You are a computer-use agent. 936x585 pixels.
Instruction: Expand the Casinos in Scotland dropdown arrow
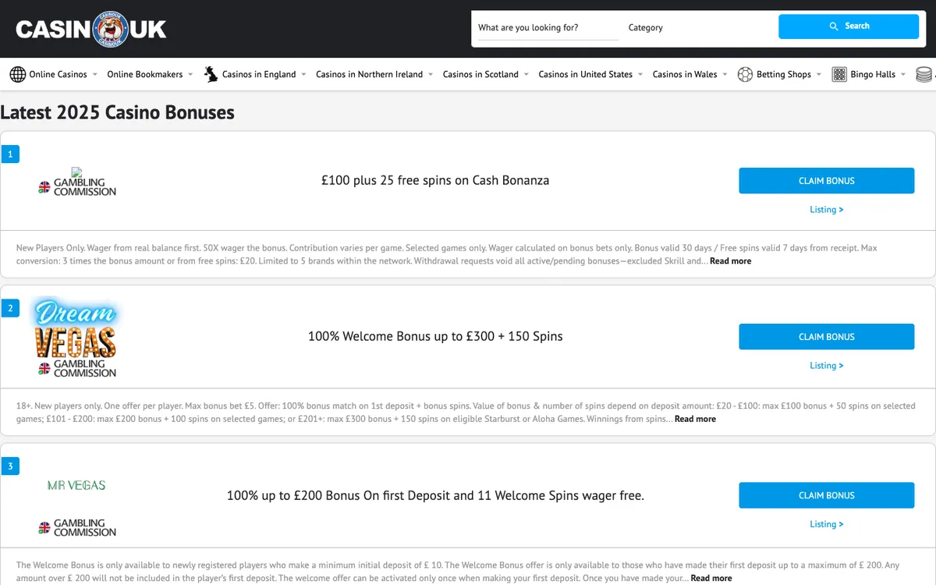[x=526, y=75]
